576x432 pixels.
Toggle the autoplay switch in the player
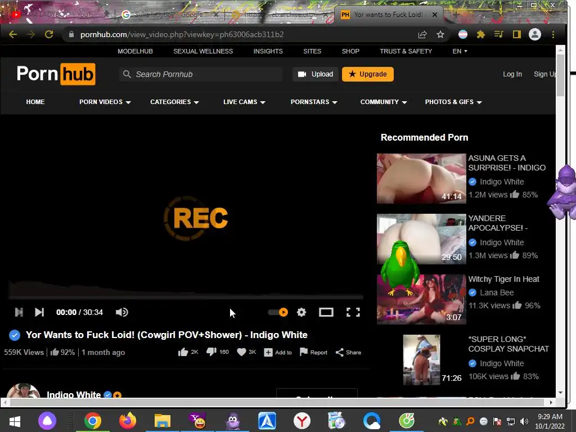[278, 312]
